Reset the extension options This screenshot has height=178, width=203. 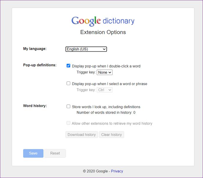coord(55,153)
